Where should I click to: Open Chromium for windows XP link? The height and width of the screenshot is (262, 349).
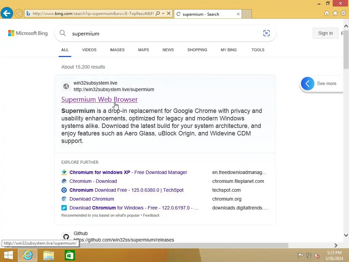point(128,172)
